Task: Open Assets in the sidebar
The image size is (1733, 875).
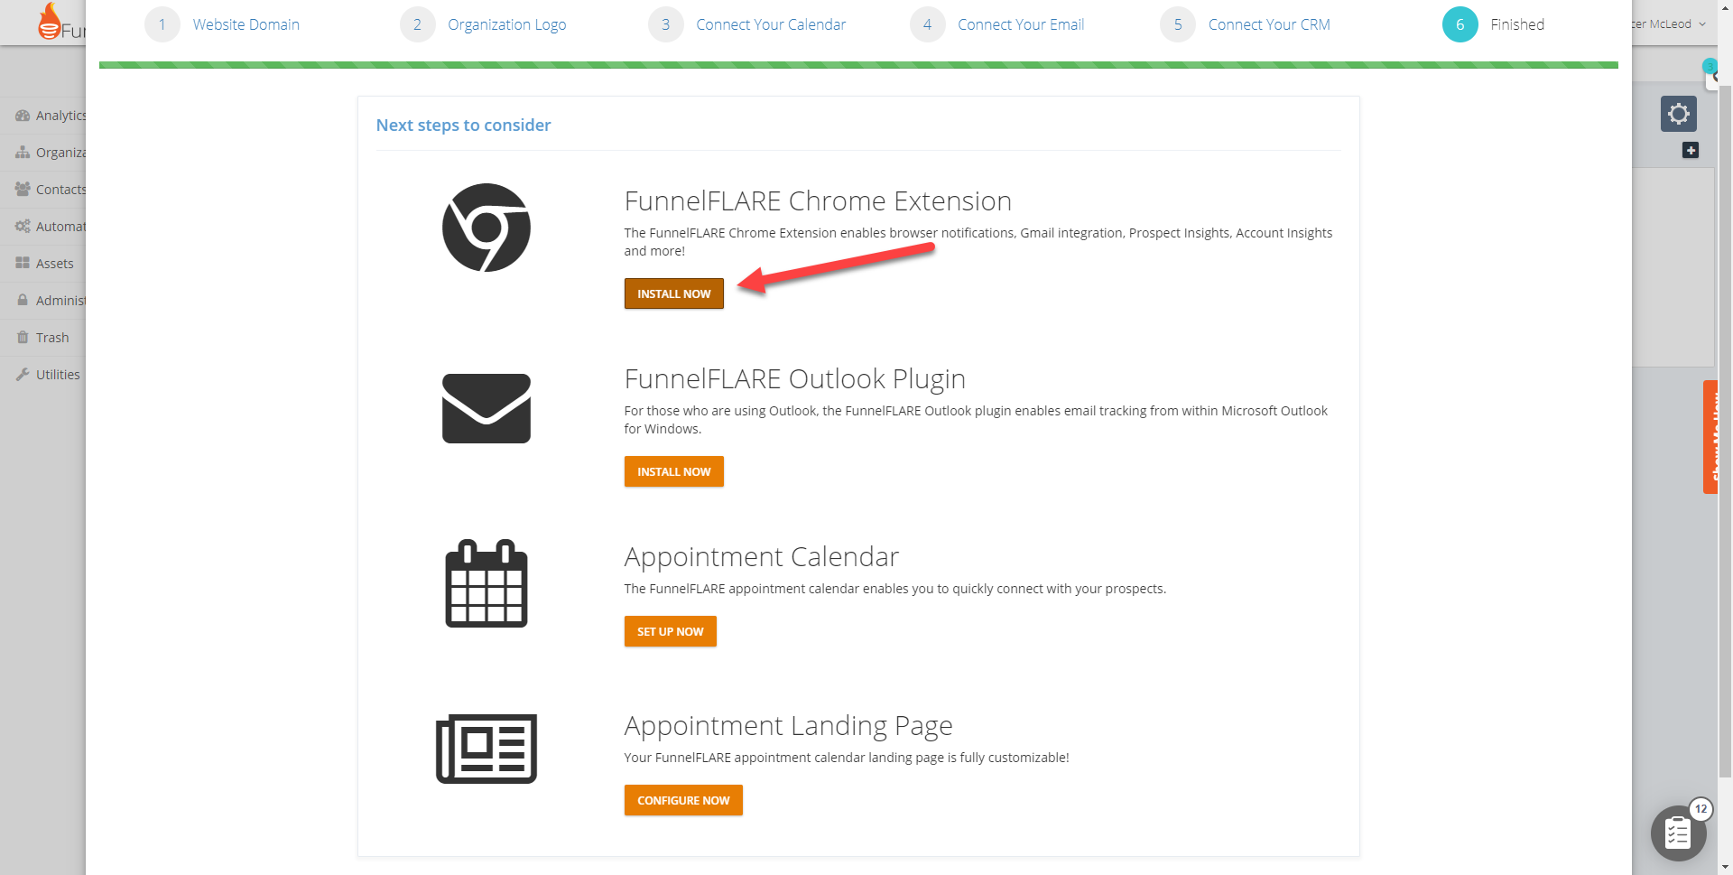Action: [x=44, y=264]
